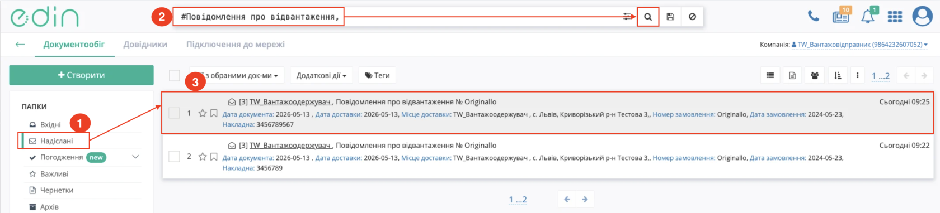
Task: Star document row 1
Action: point(203,113)
